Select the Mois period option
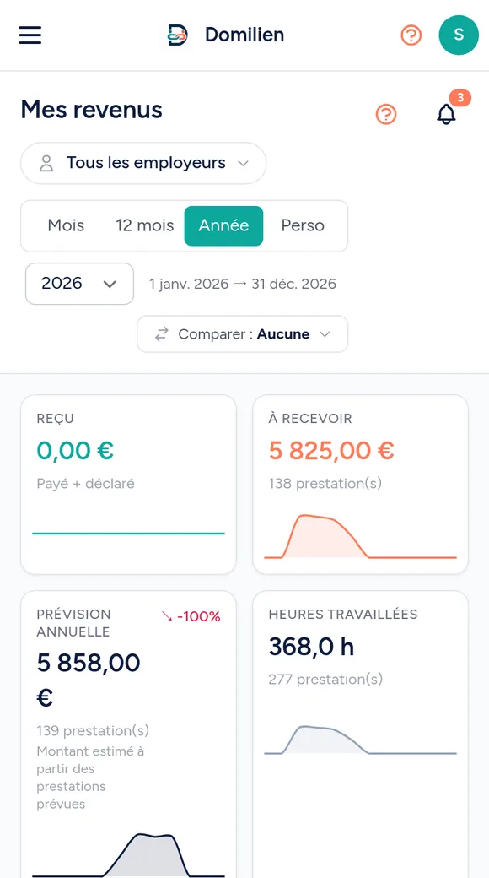 click(66, 225)
